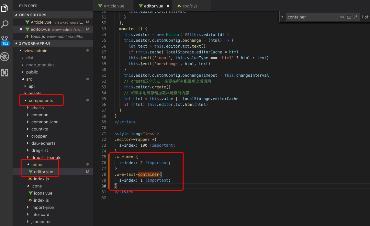Open the Search view in the activity bar
Screen dimensions: 370x226
click(5, 24)
